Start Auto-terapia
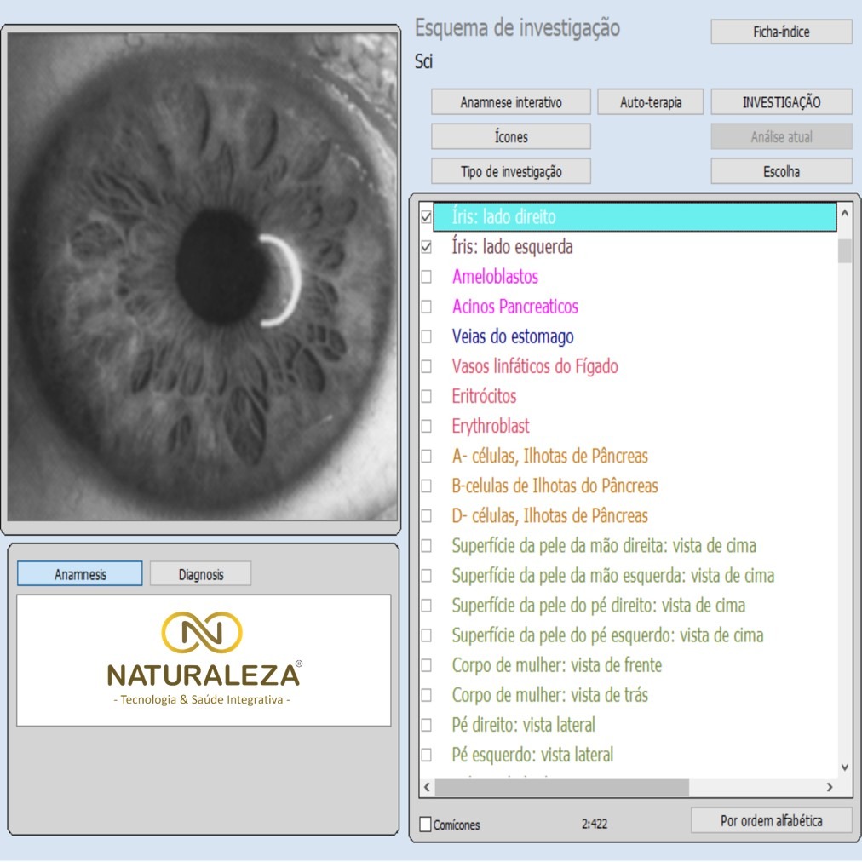 coord(650,102)
